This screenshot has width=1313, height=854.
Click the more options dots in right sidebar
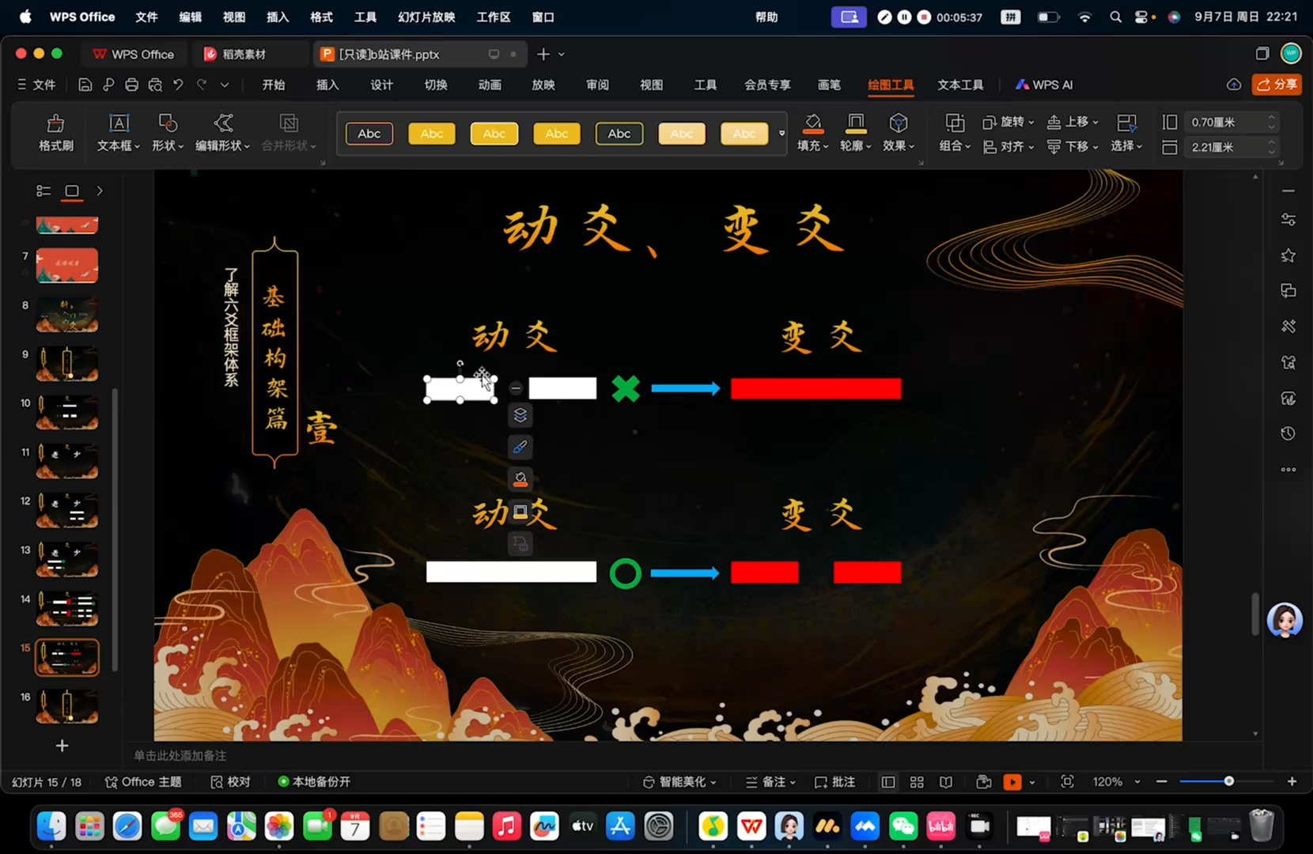[1288, 470]
